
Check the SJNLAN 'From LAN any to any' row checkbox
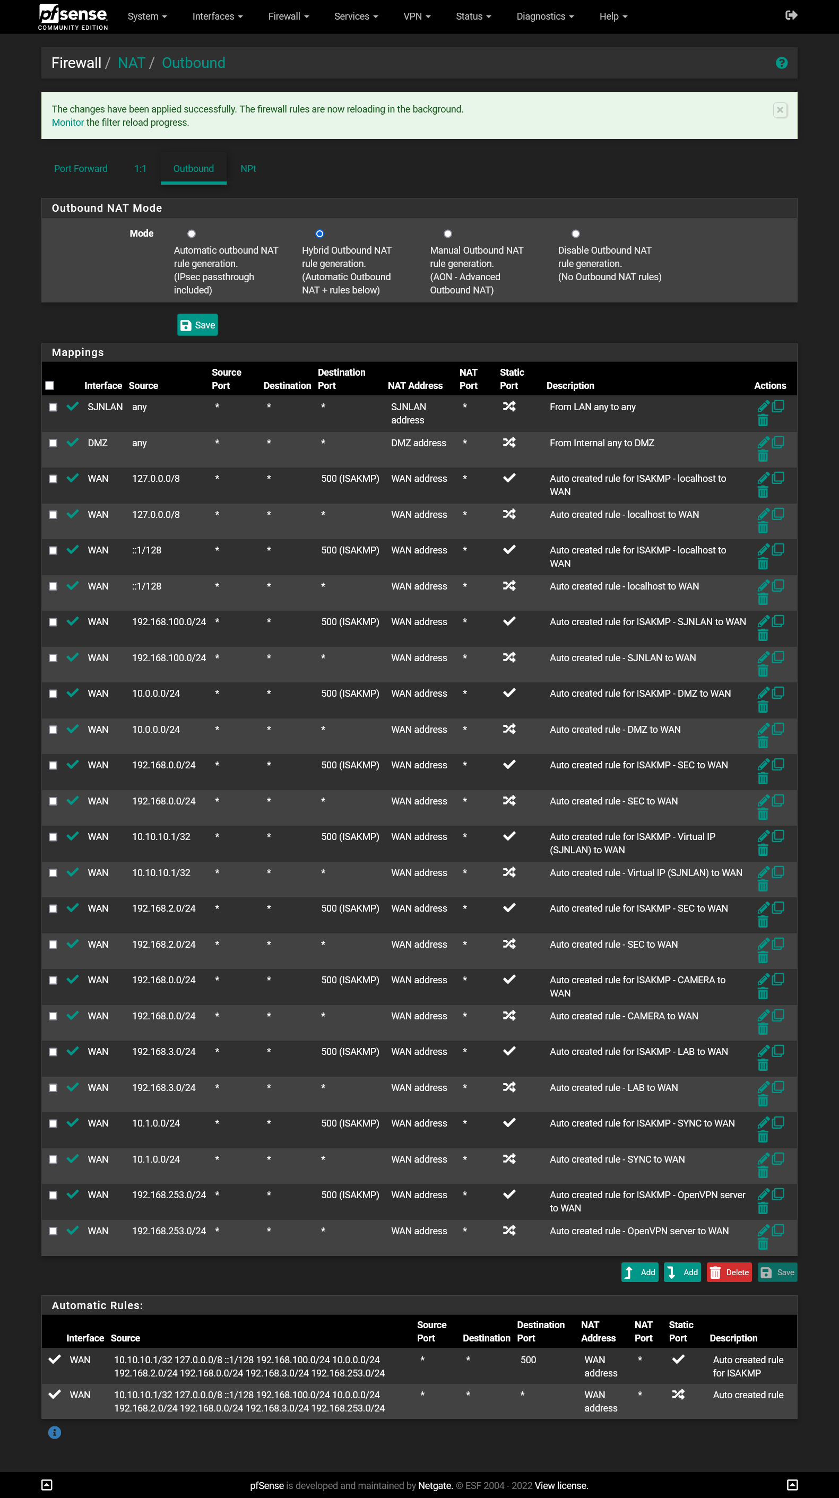click(53, 407)
